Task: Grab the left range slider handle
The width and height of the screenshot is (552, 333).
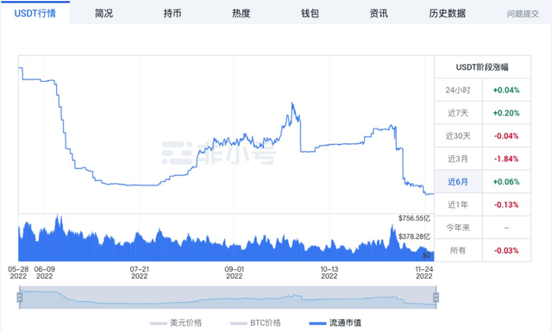Action: click(20, 298)
